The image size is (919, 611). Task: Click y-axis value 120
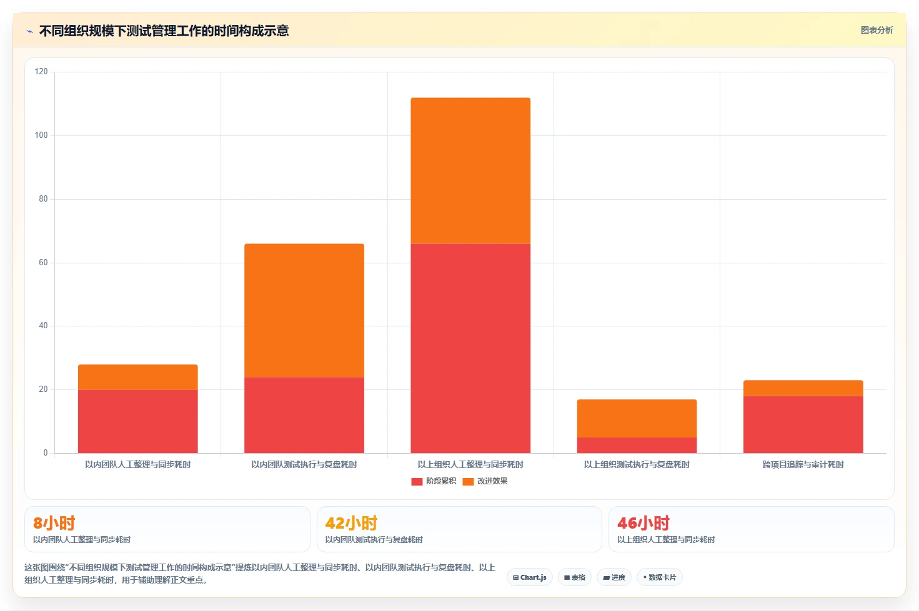point(41,72)
